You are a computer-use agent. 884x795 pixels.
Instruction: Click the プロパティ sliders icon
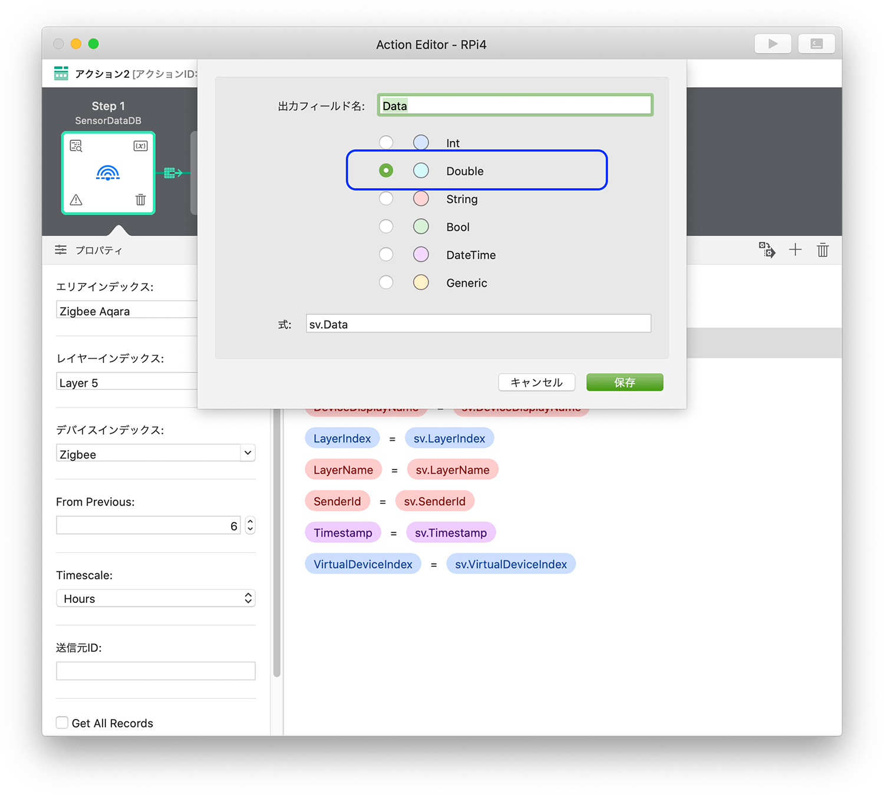pos(61,250)
